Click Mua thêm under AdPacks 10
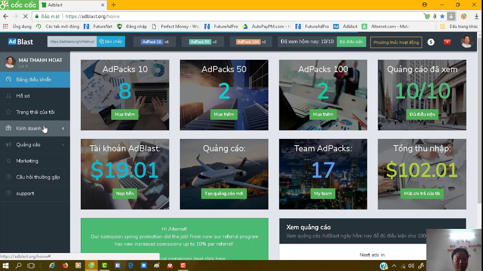483x271 pixels. pos(125,114)
